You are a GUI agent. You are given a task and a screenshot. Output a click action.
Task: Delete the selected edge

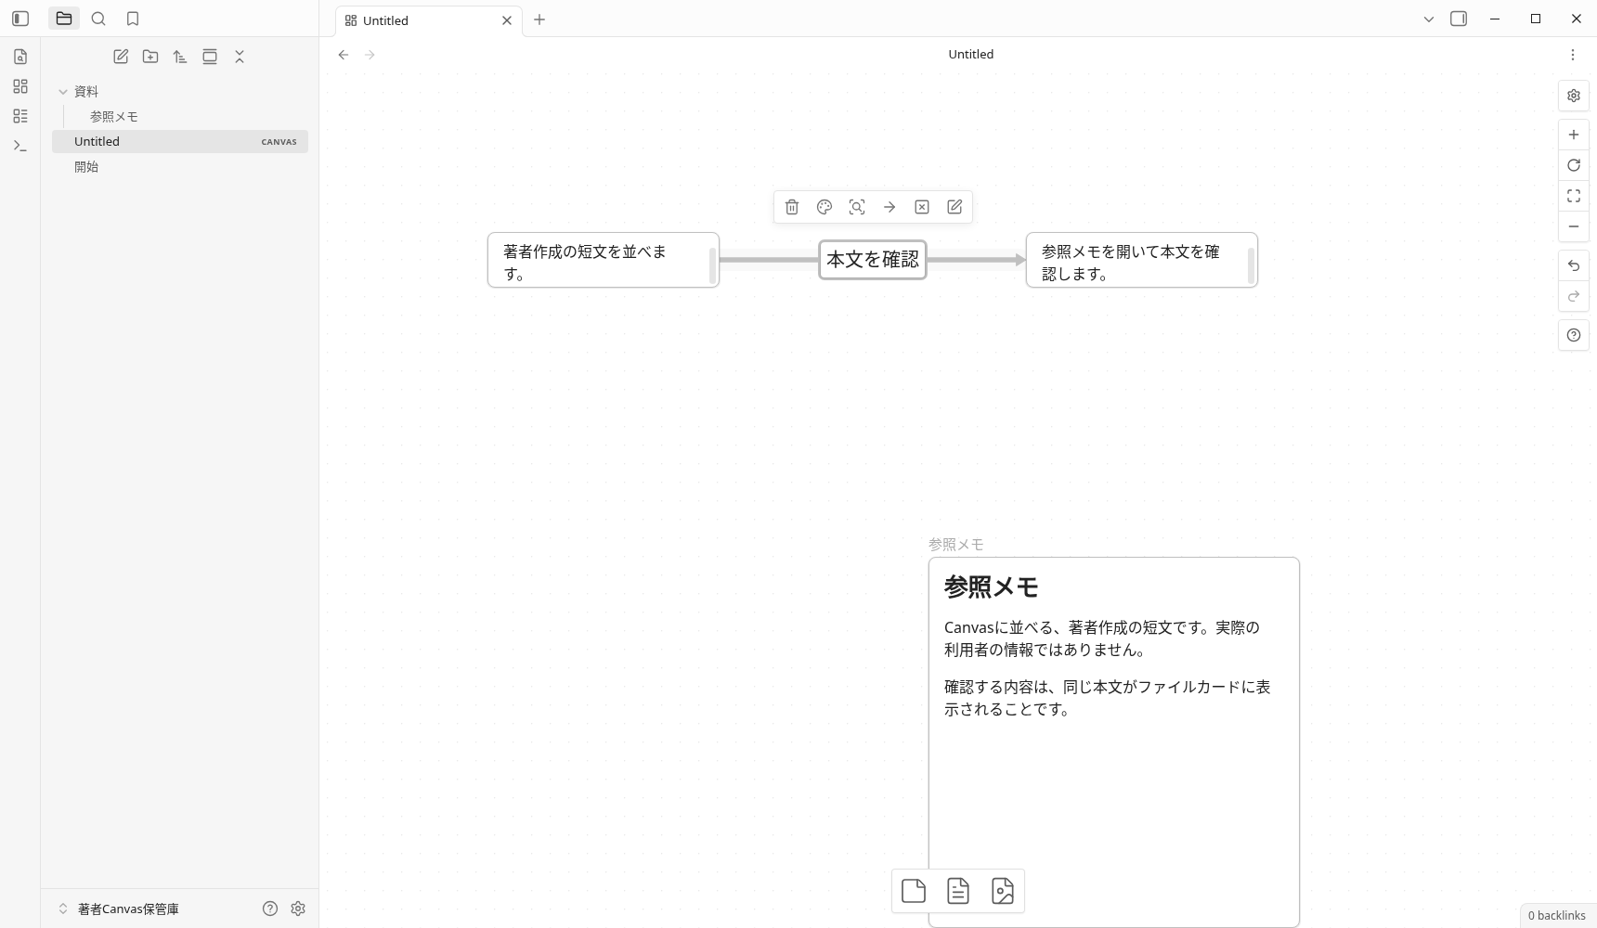click(792, 207)
